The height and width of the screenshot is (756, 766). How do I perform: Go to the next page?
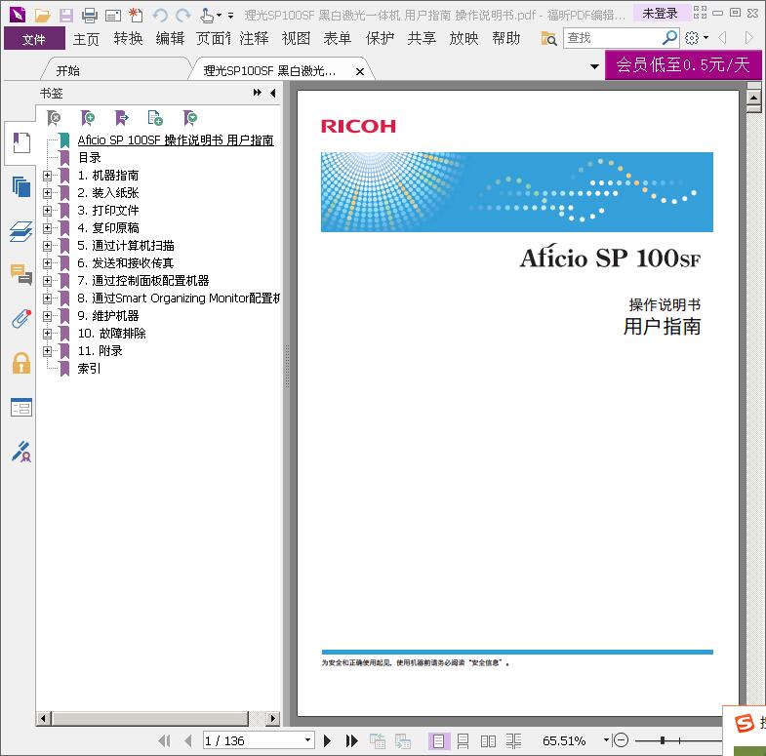(x=327, y=740)
